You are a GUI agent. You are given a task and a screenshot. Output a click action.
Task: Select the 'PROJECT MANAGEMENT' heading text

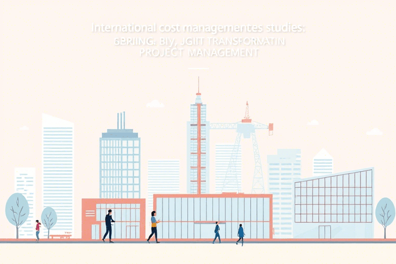[x=198, y=53]
